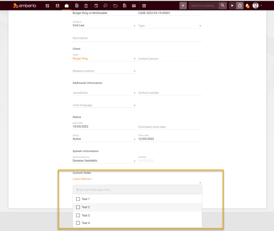The image size is (274, 231).
Task: Open the Administrated by dropdown
Action: (x=104, y=161)
